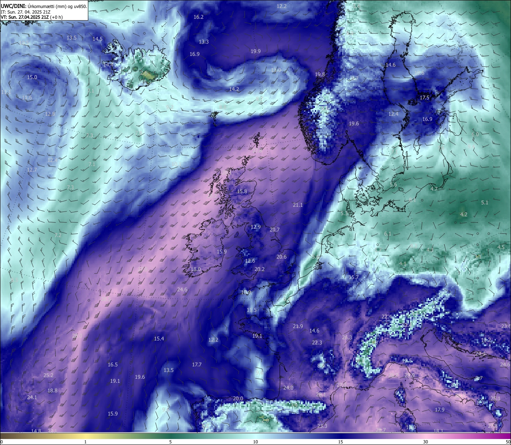Screen dimensions: 511x445
Task: Click the VT valid time line with (+0 h)
Action: click(x=32, y=17)
